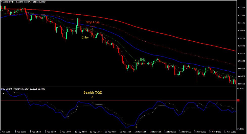
Task: Select the orange Stop Loss level line marker
Action: coord(92,26)
